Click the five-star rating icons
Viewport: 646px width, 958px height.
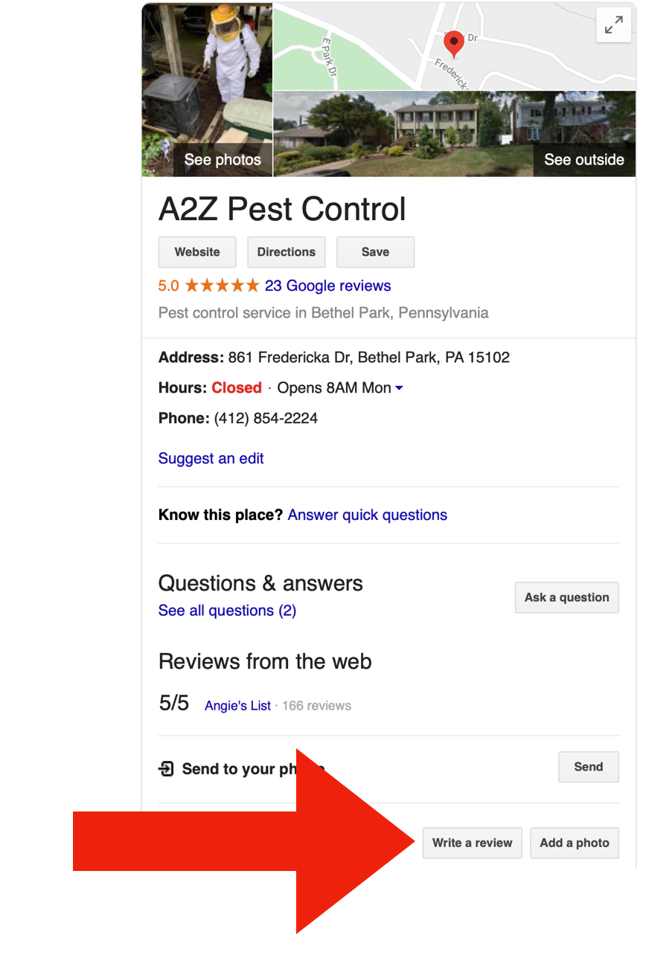coord(222,286)
